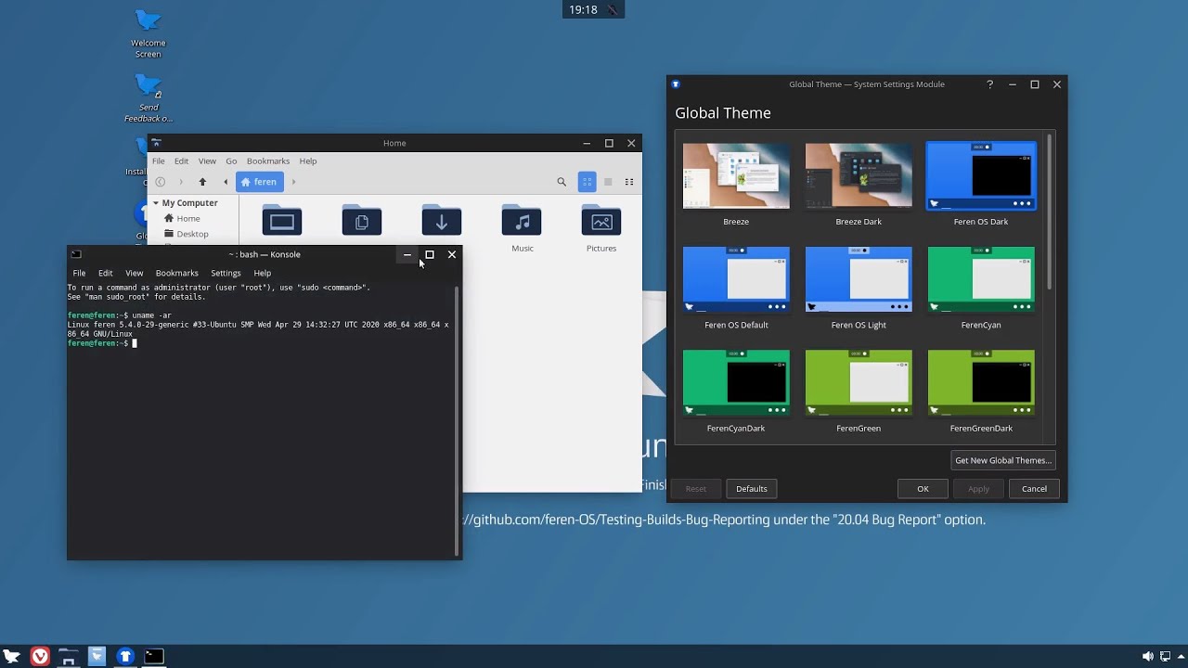Screen dimensions: 1188x668
Task: Open File menu in Konsole
Action: click(79, 274)
